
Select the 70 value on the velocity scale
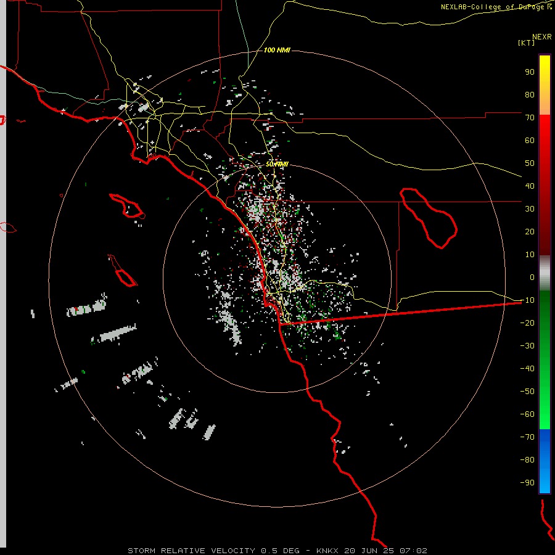[530, 118]
